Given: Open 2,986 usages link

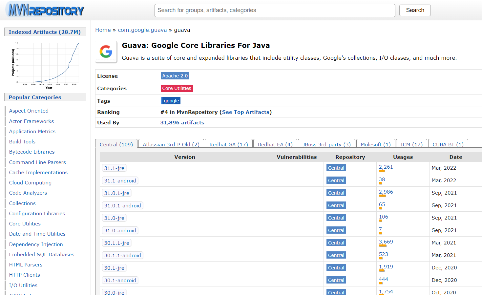Looking at the screenshot, I should pyautogui.click(x=386, y=192).
